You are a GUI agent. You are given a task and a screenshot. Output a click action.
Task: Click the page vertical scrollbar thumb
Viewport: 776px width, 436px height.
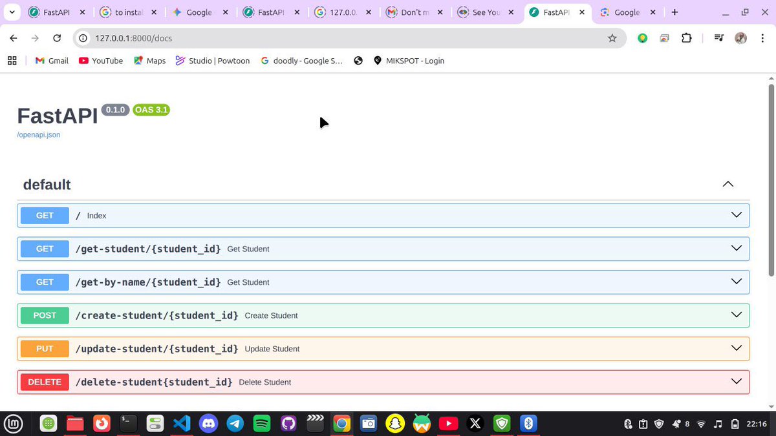click(x=771, y=181)
